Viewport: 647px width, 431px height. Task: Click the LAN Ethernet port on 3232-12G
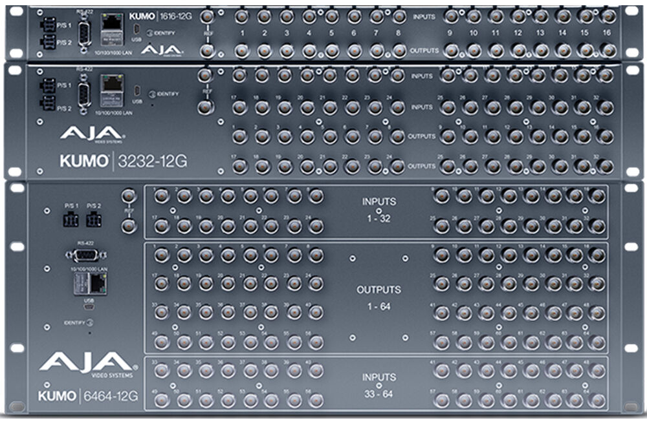point(112,90)
